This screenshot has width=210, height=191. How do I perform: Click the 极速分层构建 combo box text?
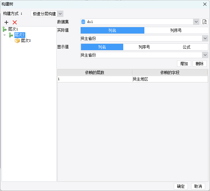[x=44, y=14]
